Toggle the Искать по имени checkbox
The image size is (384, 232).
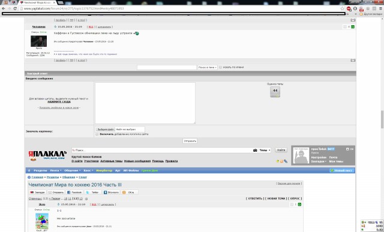(220, 67)
